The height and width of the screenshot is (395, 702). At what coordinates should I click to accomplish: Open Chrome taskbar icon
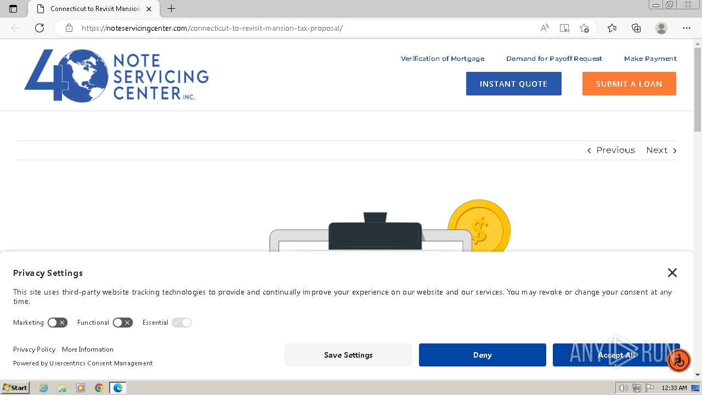99,388
